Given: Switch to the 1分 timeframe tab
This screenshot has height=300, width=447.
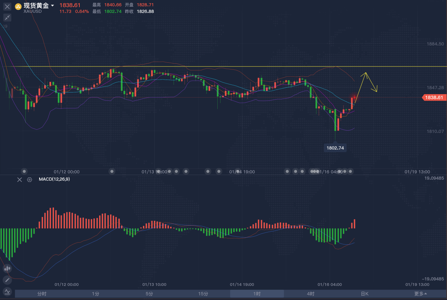Looking at the screenshot, I should (x=96, y=294).
